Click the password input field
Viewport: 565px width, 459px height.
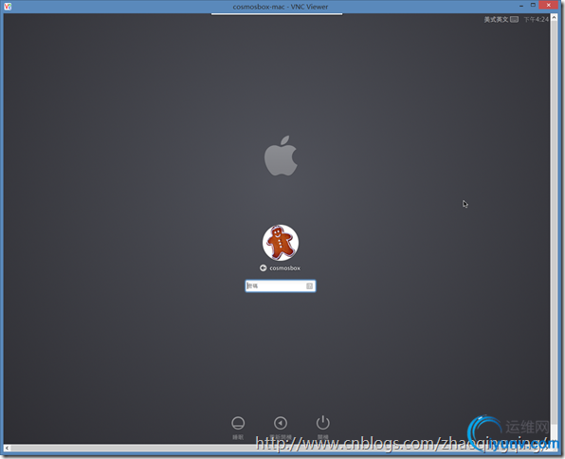point(281,286)
